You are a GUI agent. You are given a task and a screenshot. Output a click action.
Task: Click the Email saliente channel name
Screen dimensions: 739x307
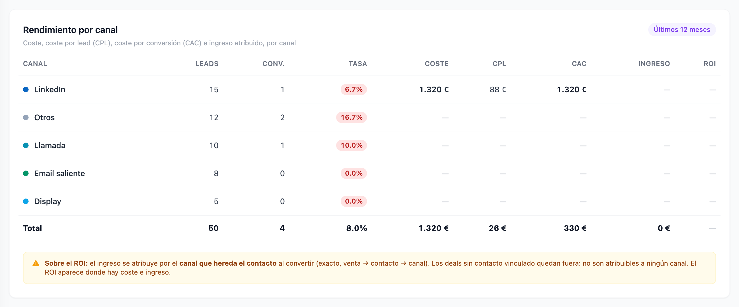[59, 173]
